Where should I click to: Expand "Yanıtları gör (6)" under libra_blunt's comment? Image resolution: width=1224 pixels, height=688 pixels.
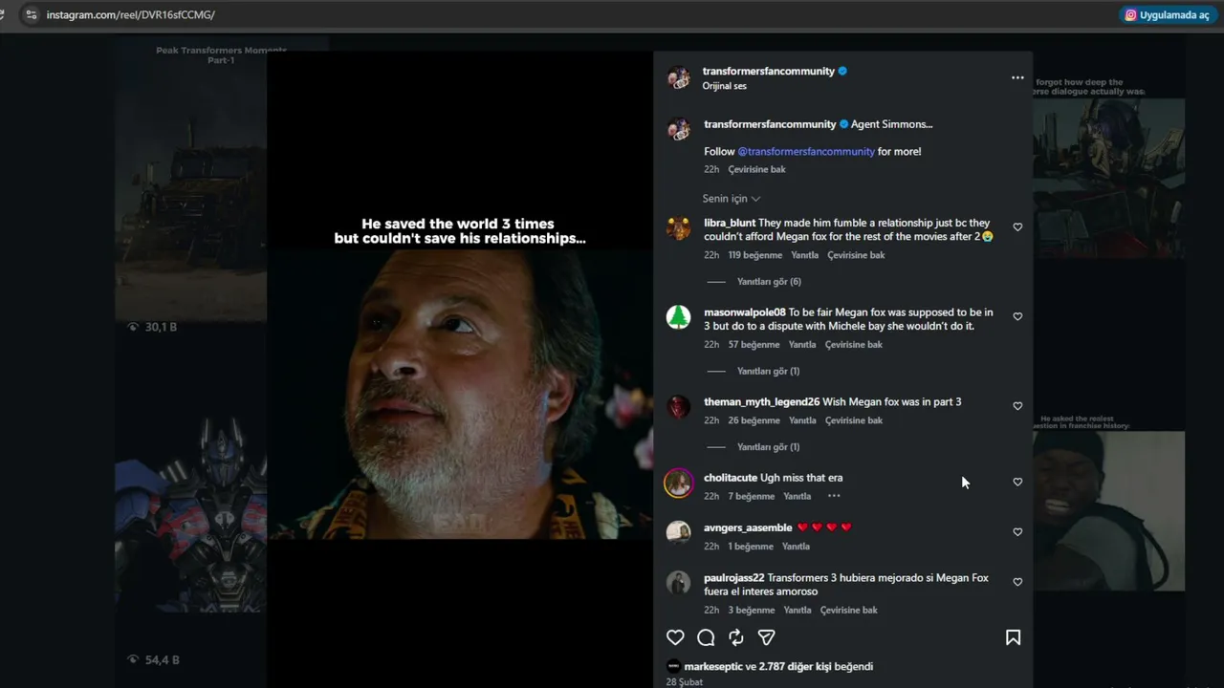pos(769,282)
